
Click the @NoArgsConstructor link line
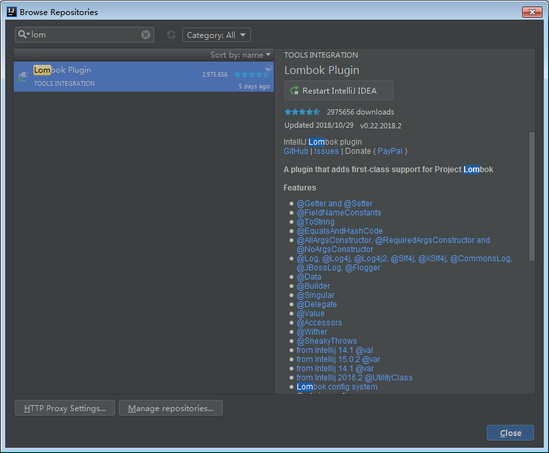[335, 249]
